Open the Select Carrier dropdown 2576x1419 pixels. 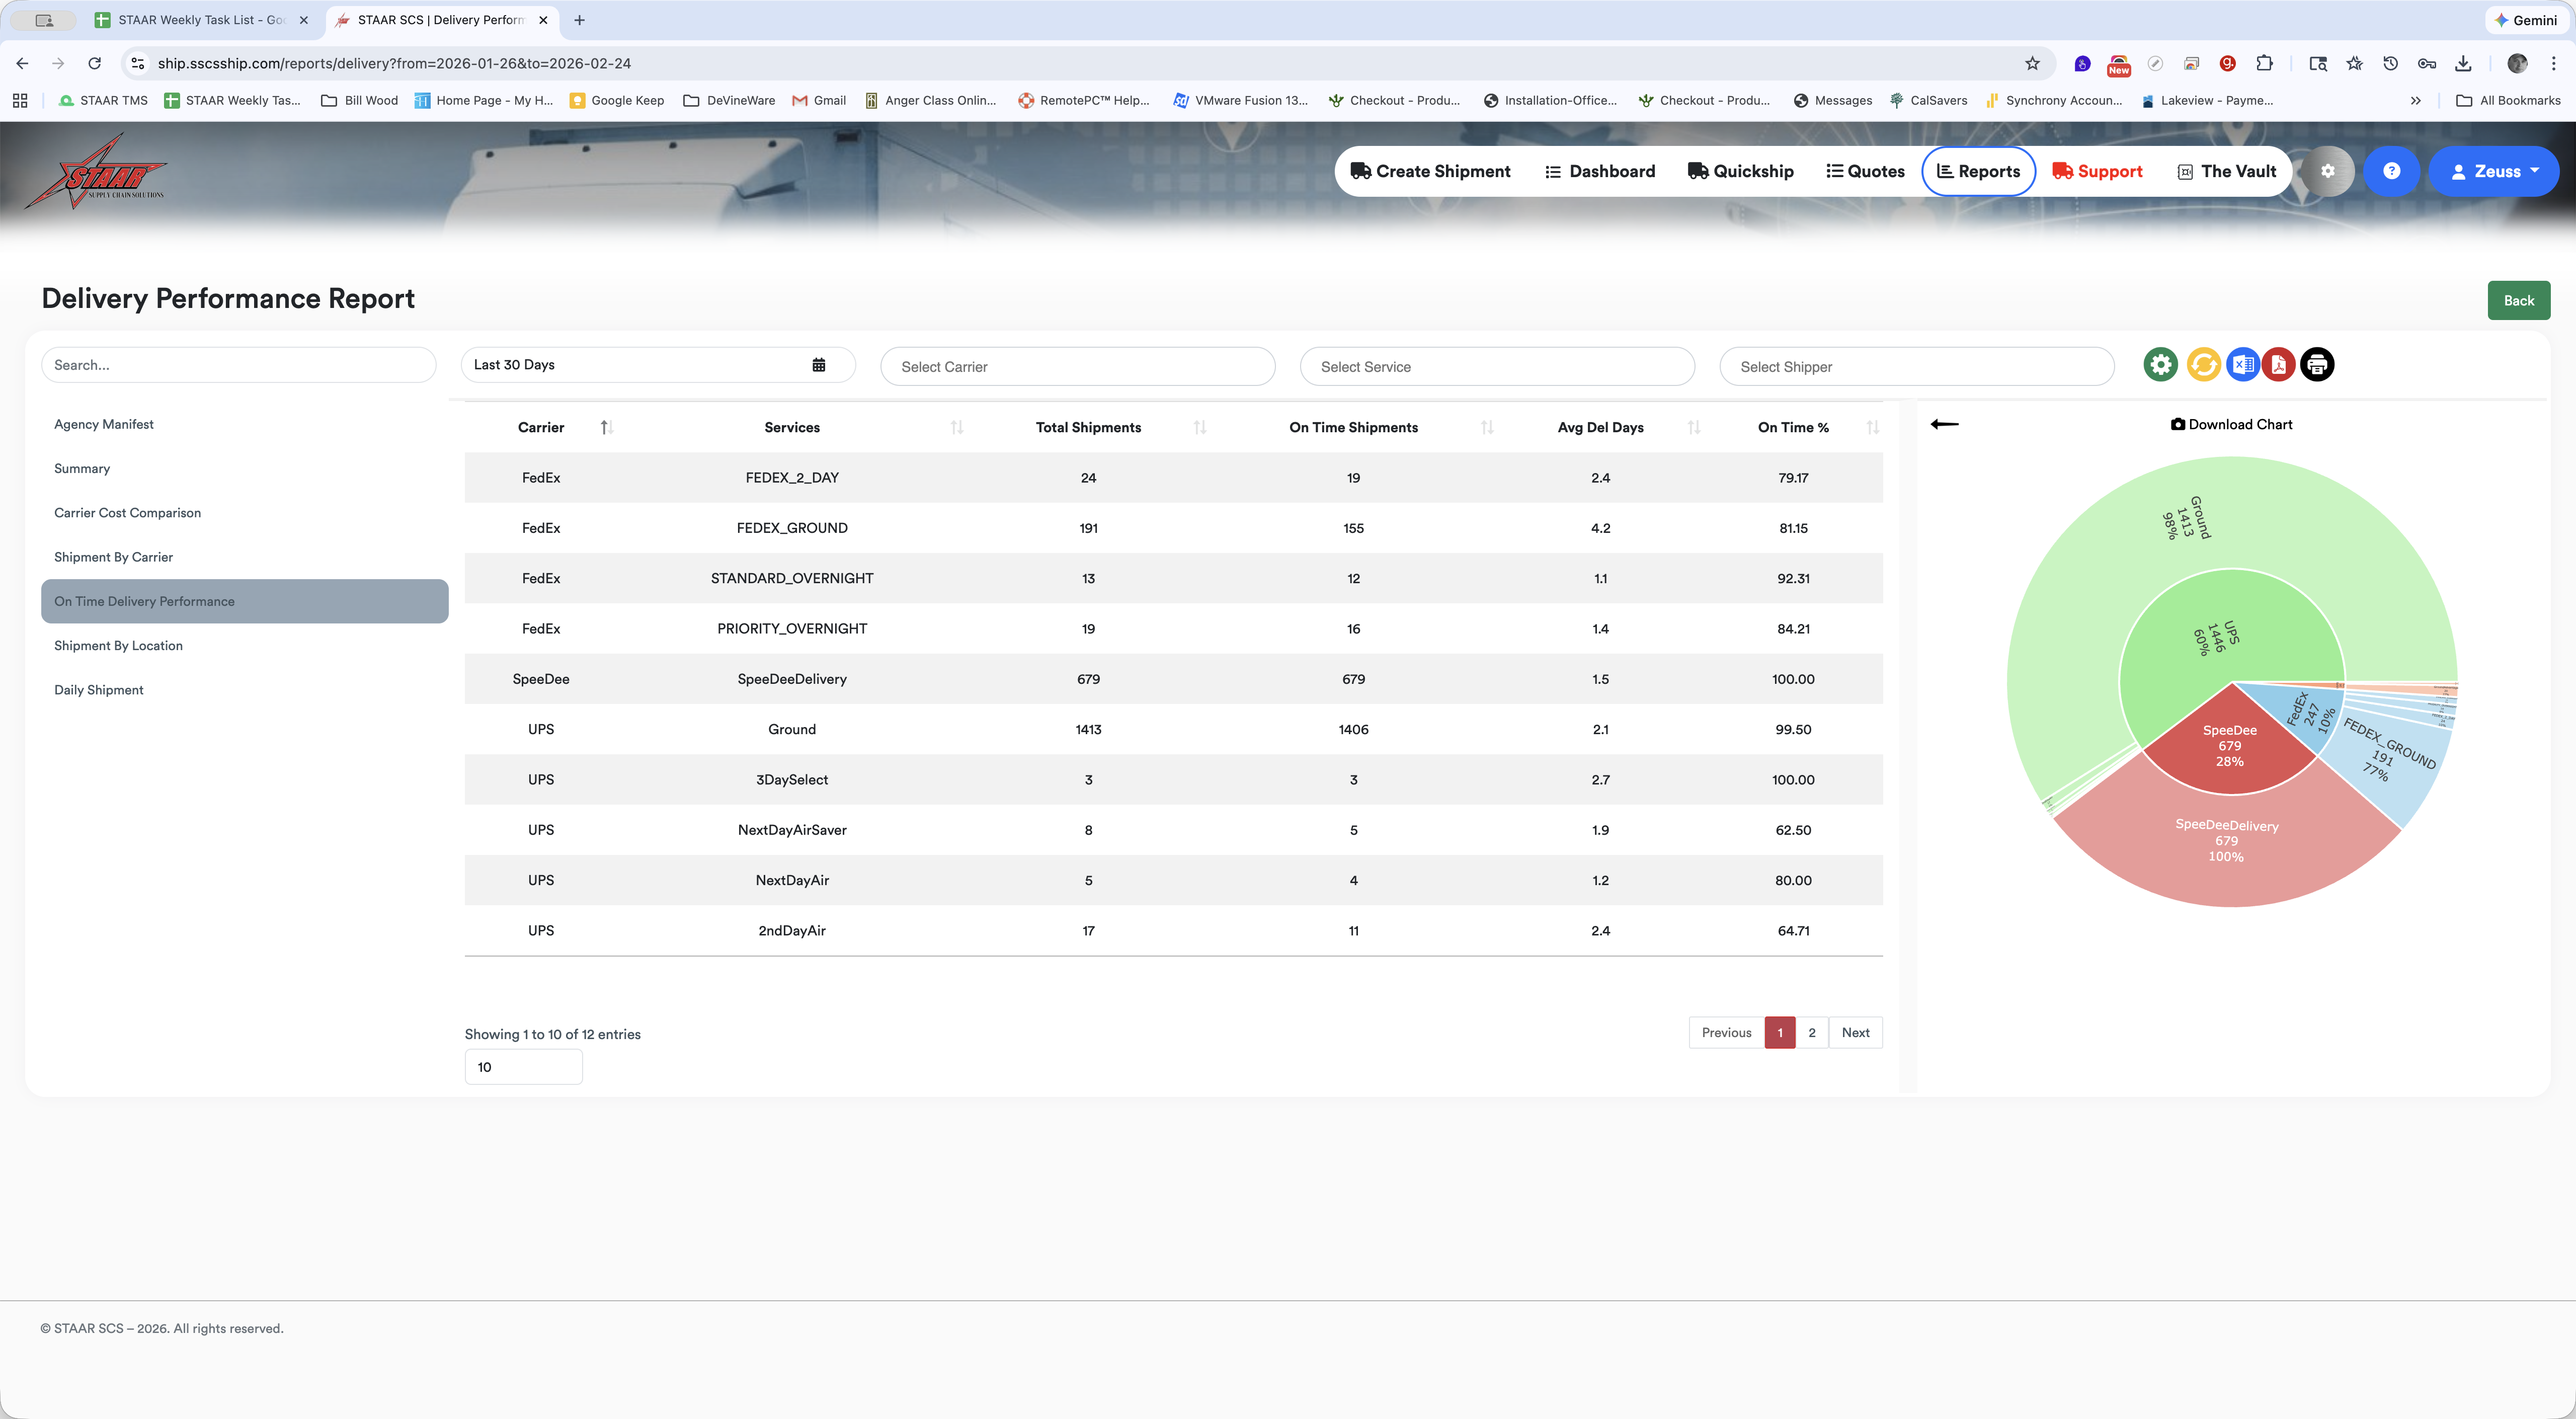click(x=1077, y=366)
